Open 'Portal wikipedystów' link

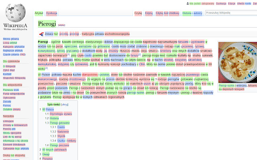click(x=14, y=94)
